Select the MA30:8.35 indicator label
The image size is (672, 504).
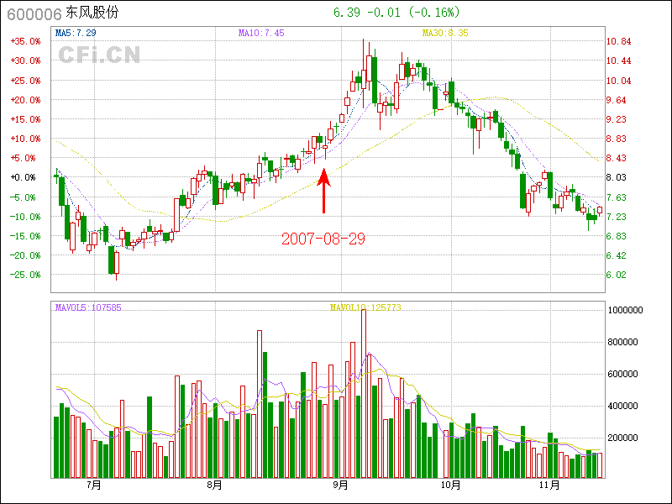tap(445, 33)
